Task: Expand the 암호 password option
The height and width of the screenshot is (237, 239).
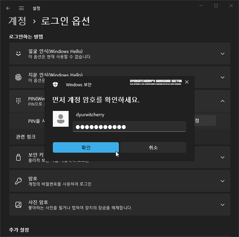Action: 223,181
